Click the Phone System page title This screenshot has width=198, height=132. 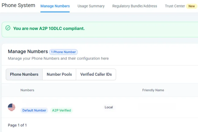point(18,5)
